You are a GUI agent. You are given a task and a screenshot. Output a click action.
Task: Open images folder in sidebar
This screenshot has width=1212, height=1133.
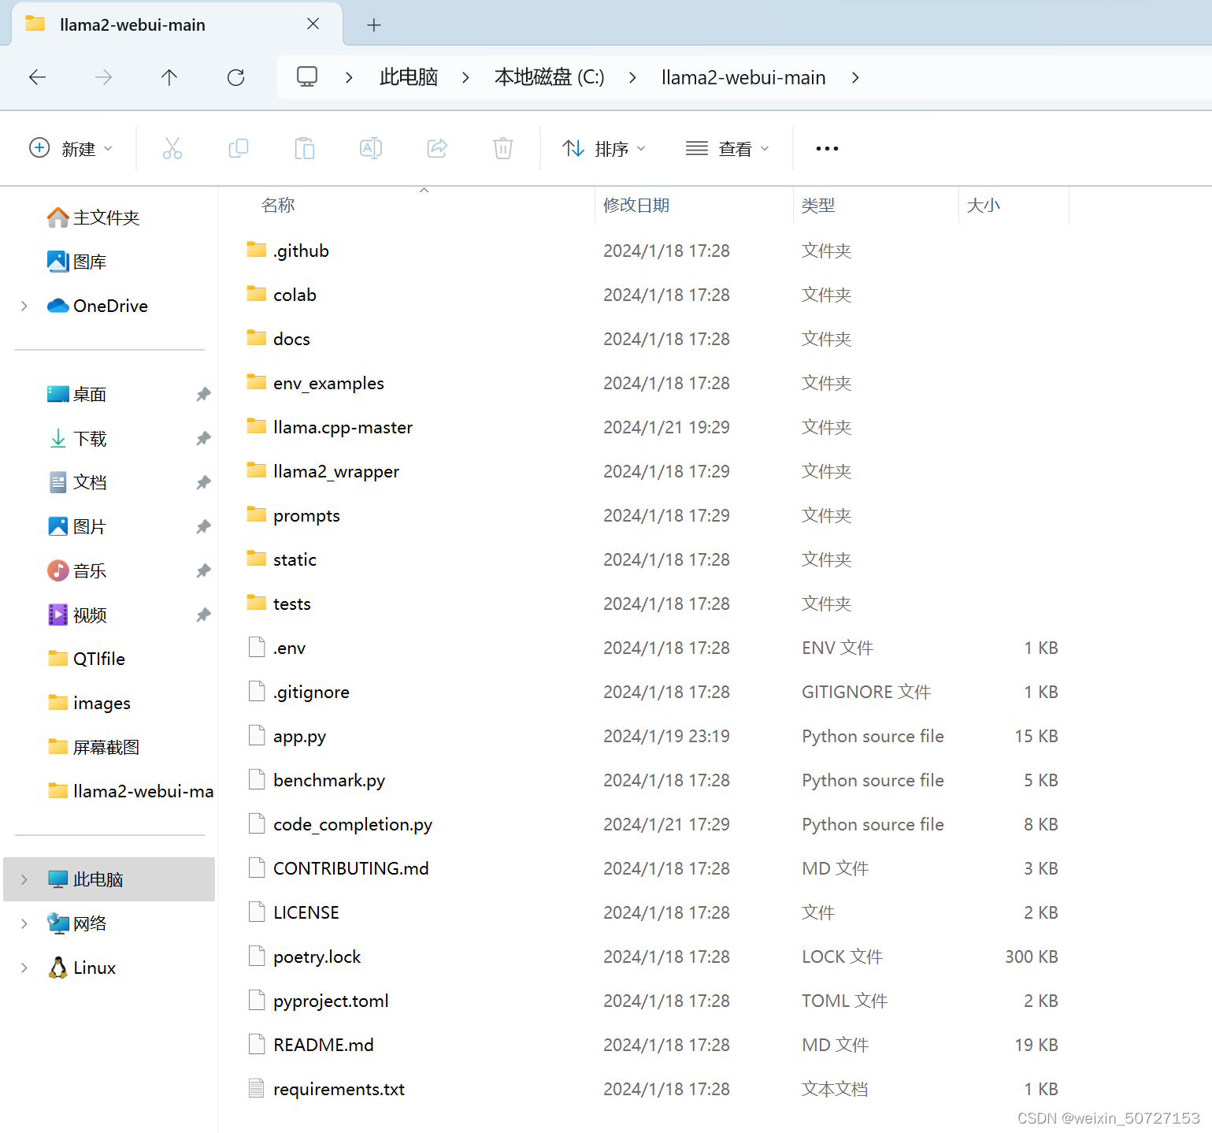[x=89, y=703]
